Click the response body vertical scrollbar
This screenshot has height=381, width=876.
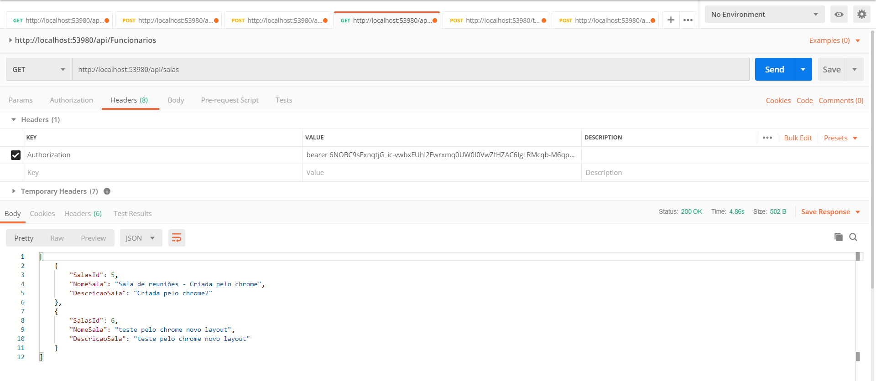pos(858,307)
